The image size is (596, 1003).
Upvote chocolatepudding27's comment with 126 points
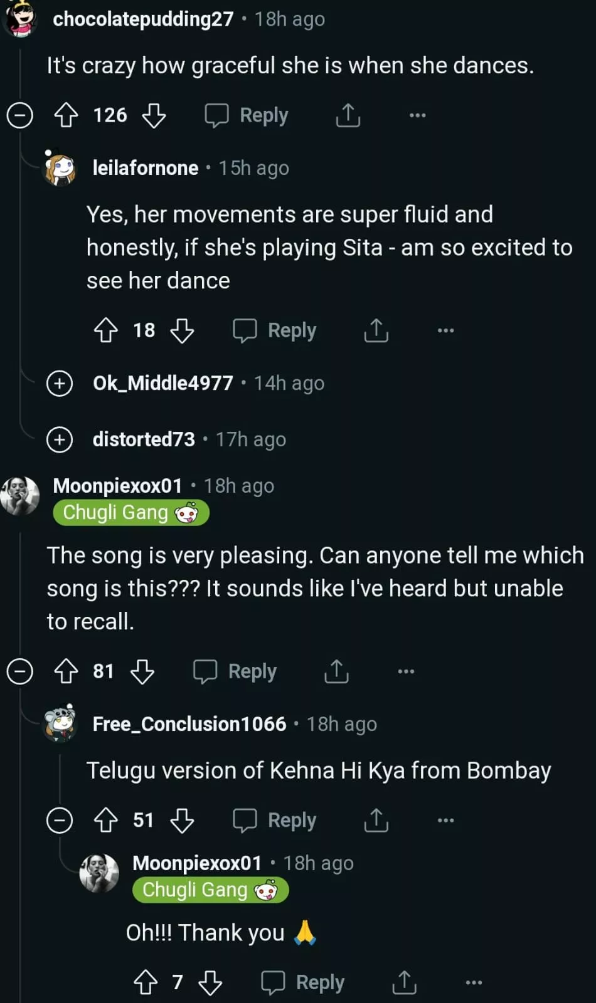(x=66, y=115)
